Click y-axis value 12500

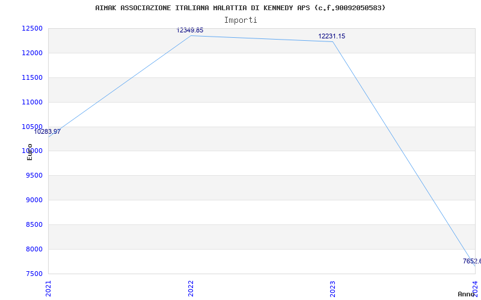(x=32, y=28)
